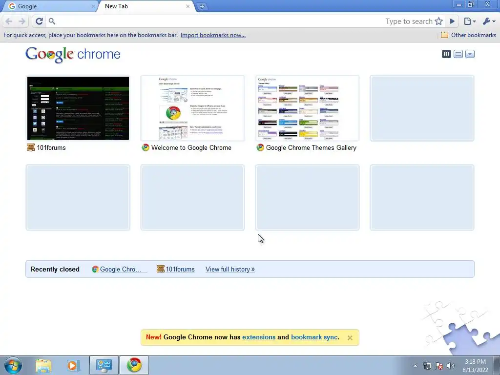
Task: Click Welcome to Google Chrome title
Action: pyautogui.click(x=191, y=147)
